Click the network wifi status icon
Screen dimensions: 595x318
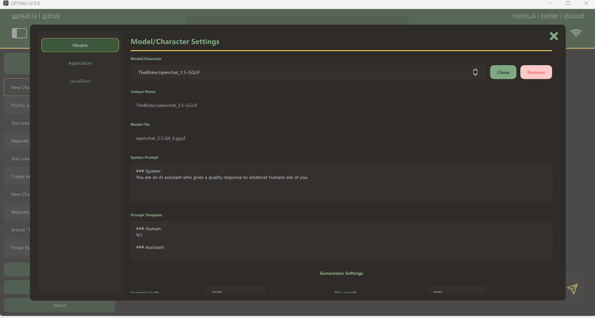576,33
